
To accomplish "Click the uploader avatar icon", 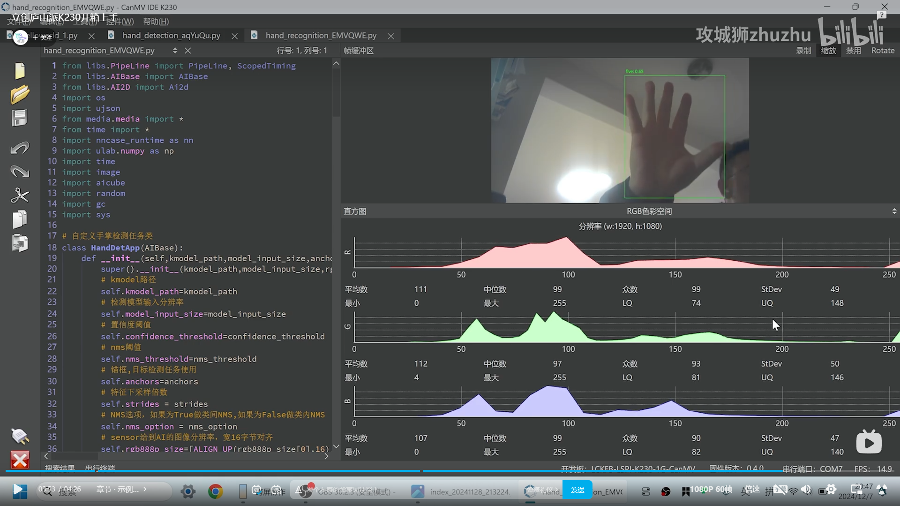I will [21, 37].
